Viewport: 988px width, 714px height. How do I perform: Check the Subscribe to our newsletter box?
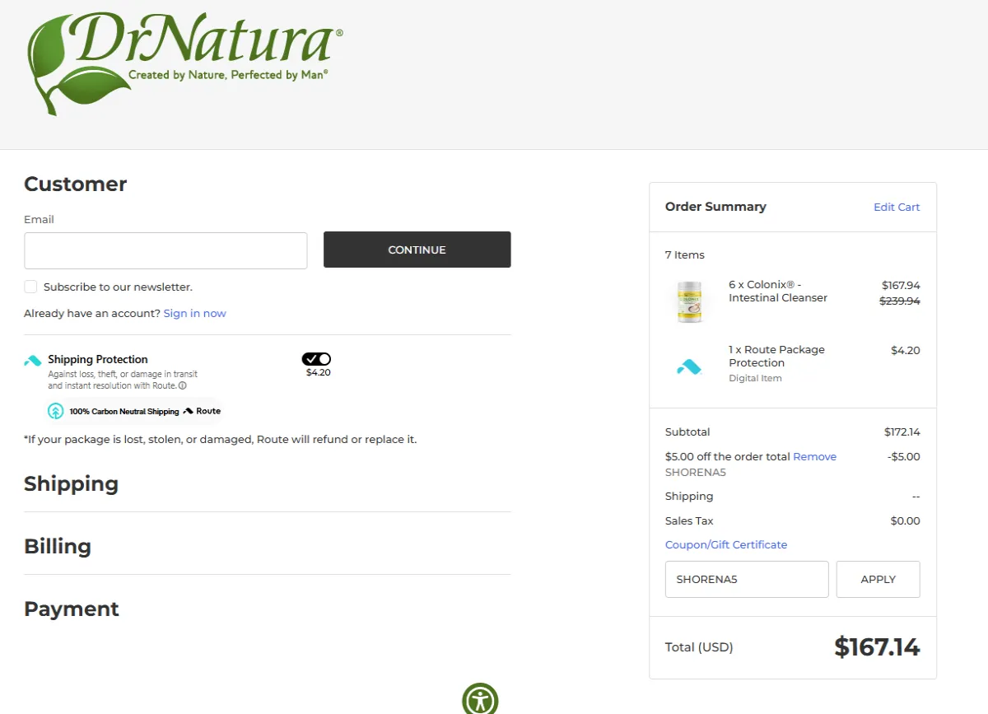(x=30, y=287)
